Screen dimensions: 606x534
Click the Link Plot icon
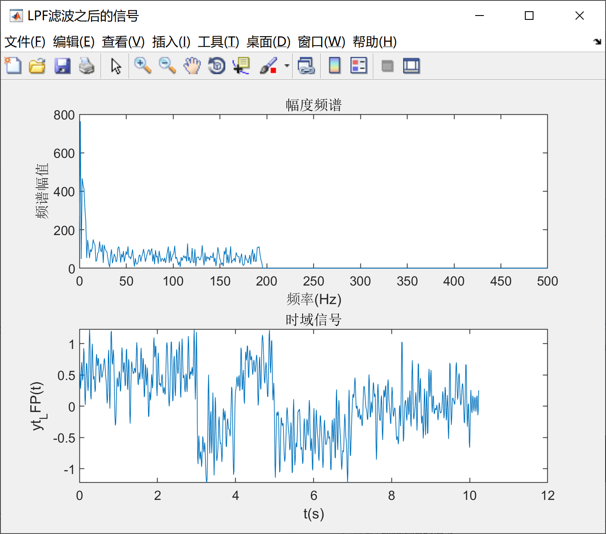(306, 66)
